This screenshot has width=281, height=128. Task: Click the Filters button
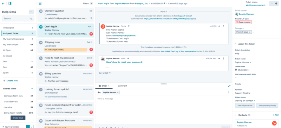88,4
